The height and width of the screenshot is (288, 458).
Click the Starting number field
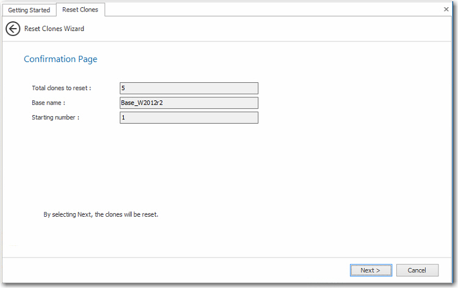(x=189, y=118)
